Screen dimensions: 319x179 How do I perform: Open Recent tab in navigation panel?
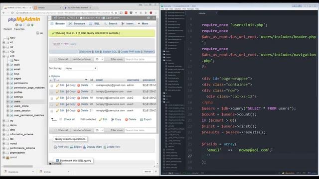click(x=7, y=29)
